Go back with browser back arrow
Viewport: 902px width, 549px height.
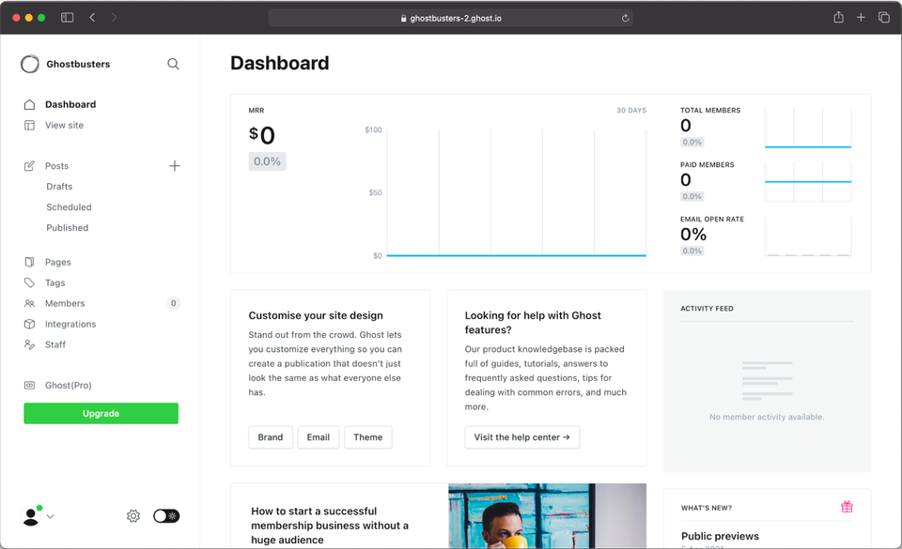92,18
